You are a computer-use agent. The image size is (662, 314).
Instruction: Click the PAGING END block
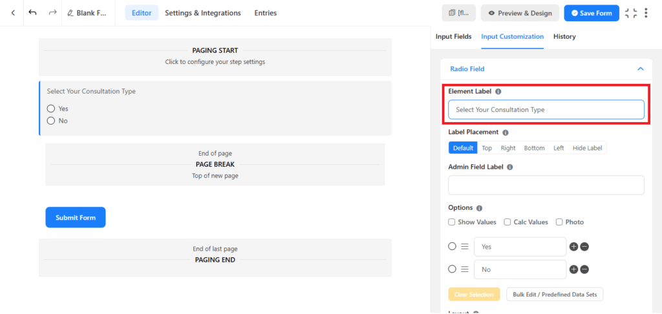point(215,258)
